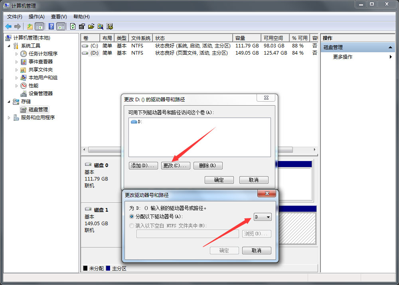Screen dimensions: 399x285
Task: Select Services and Applications node
Action: (38, 118)
